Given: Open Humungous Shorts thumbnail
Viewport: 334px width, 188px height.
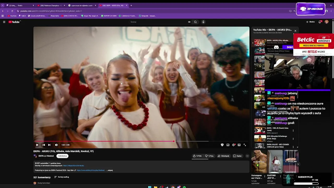Looking at the screenshot, I should [x=259, y=162].
